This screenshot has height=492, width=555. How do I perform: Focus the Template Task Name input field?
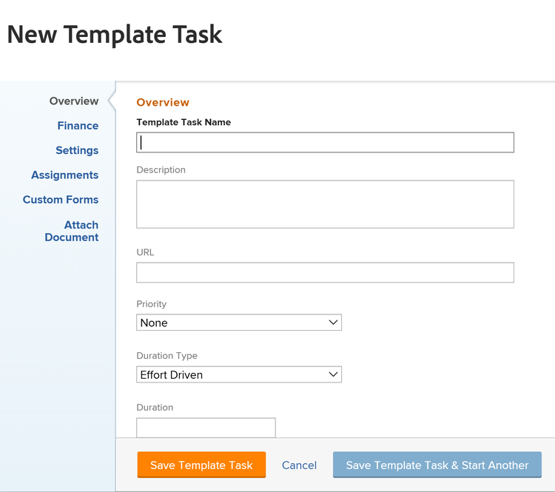tap(325, 143)
